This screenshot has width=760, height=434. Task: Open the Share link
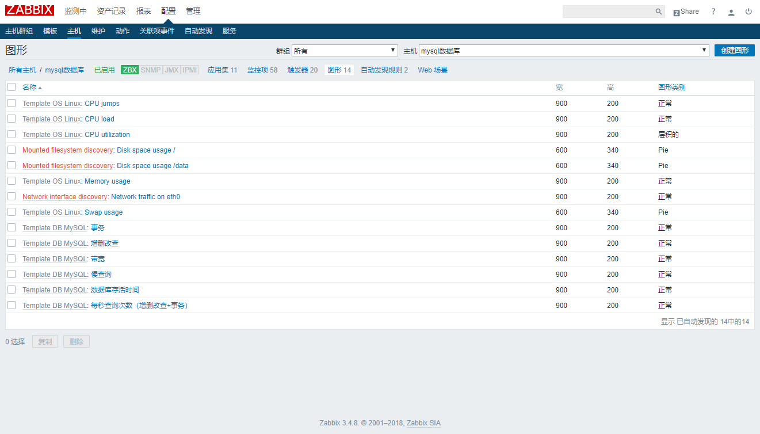(686, 12)
